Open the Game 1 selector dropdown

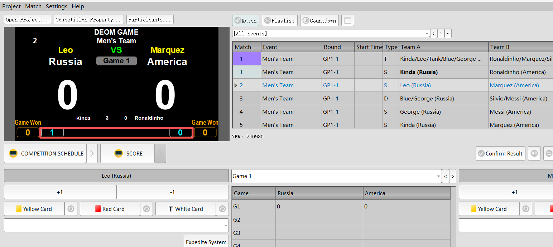tap(439, 176)
